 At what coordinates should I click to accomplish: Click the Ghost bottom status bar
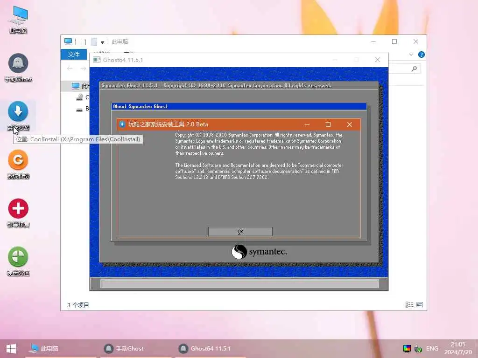pyautogui.click(x=239, y=284)
